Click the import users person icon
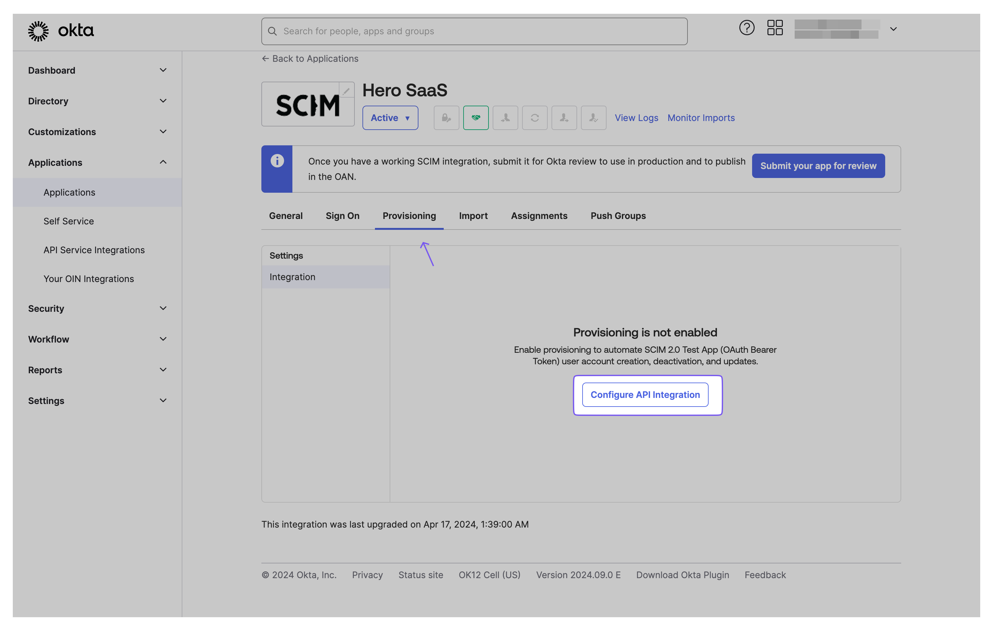 click(505, 117)
